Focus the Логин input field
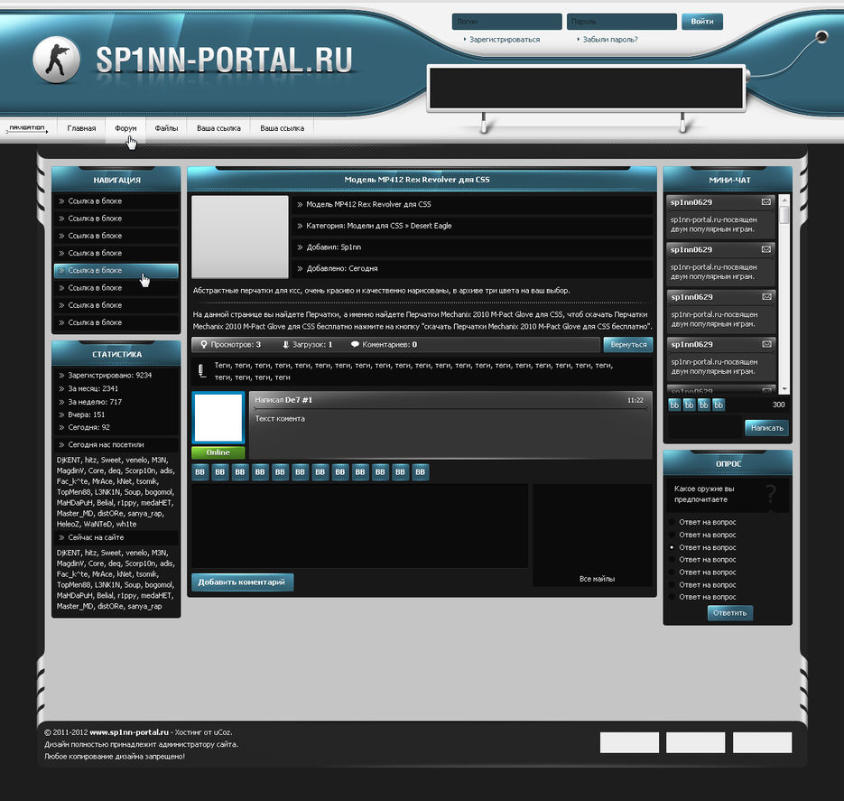 tap(506, 22)
